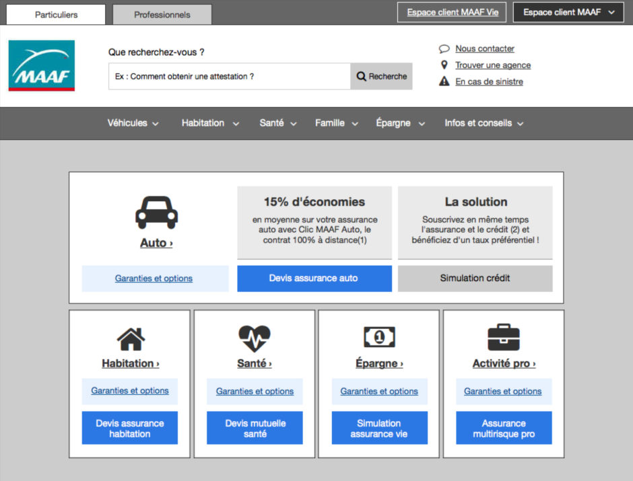Click the banknote Épargne icon
This screenshot has width=633, height=481.
click(380, 337)
